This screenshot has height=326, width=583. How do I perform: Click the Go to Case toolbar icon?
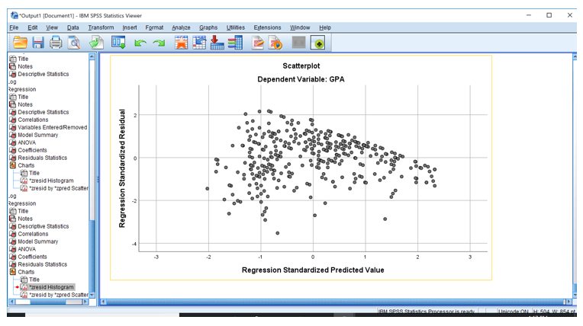coord(199,43)
